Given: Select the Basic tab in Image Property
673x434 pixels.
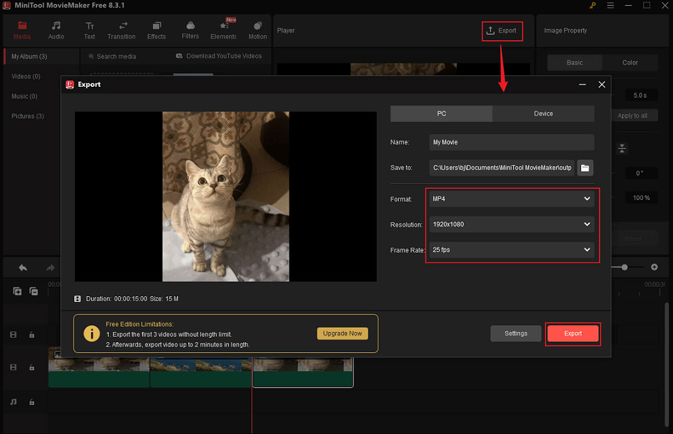Looking at the screenshot, I should tap(574, 62).
